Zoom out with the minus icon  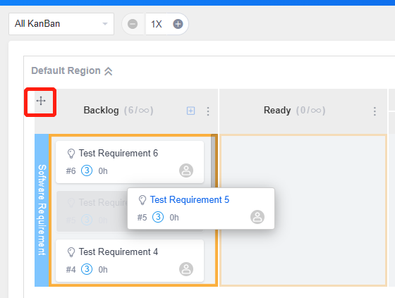(133, 24)
